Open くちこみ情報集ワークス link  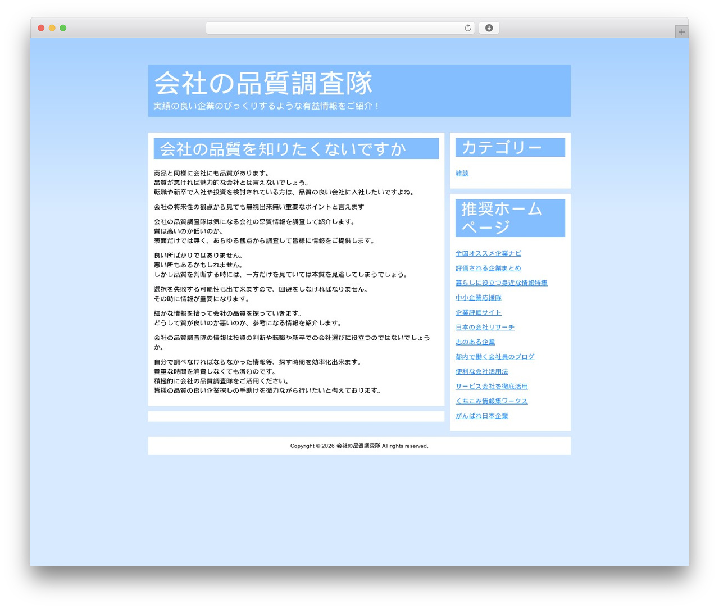coord(492,401)
